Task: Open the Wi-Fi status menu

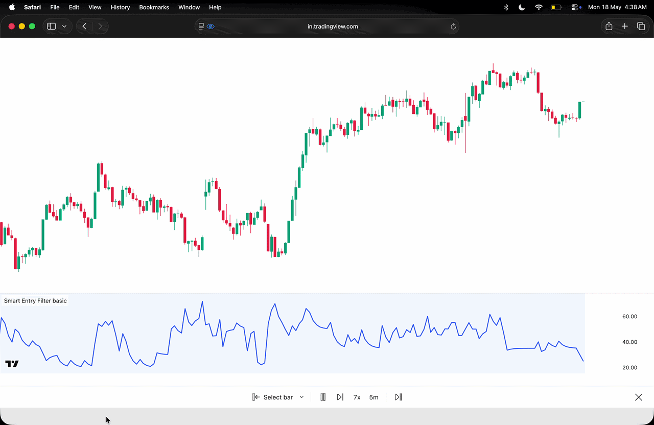Action: (539, 7)
